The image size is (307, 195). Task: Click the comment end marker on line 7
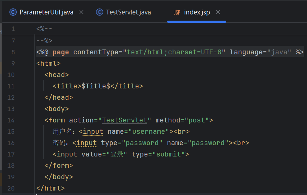pos(44,41)
